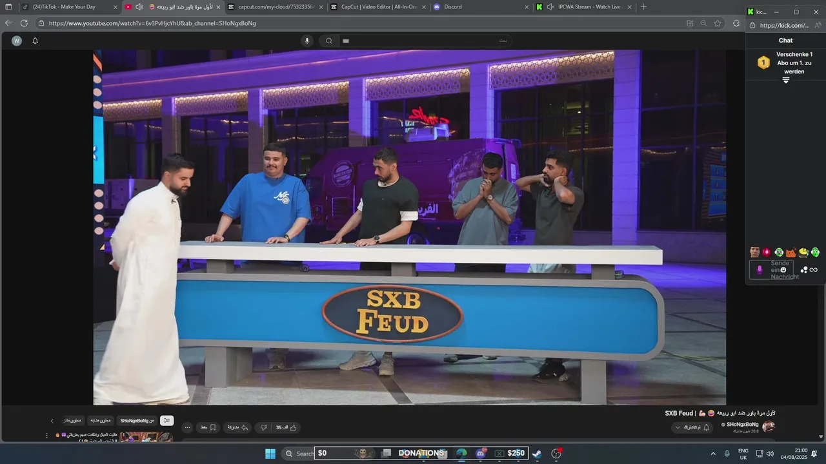Start YouTube voice search microphone

pos(307,41)
